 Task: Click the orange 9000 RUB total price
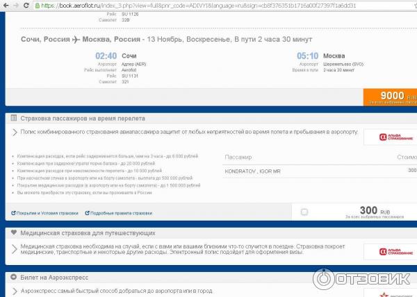click(390, 97)
